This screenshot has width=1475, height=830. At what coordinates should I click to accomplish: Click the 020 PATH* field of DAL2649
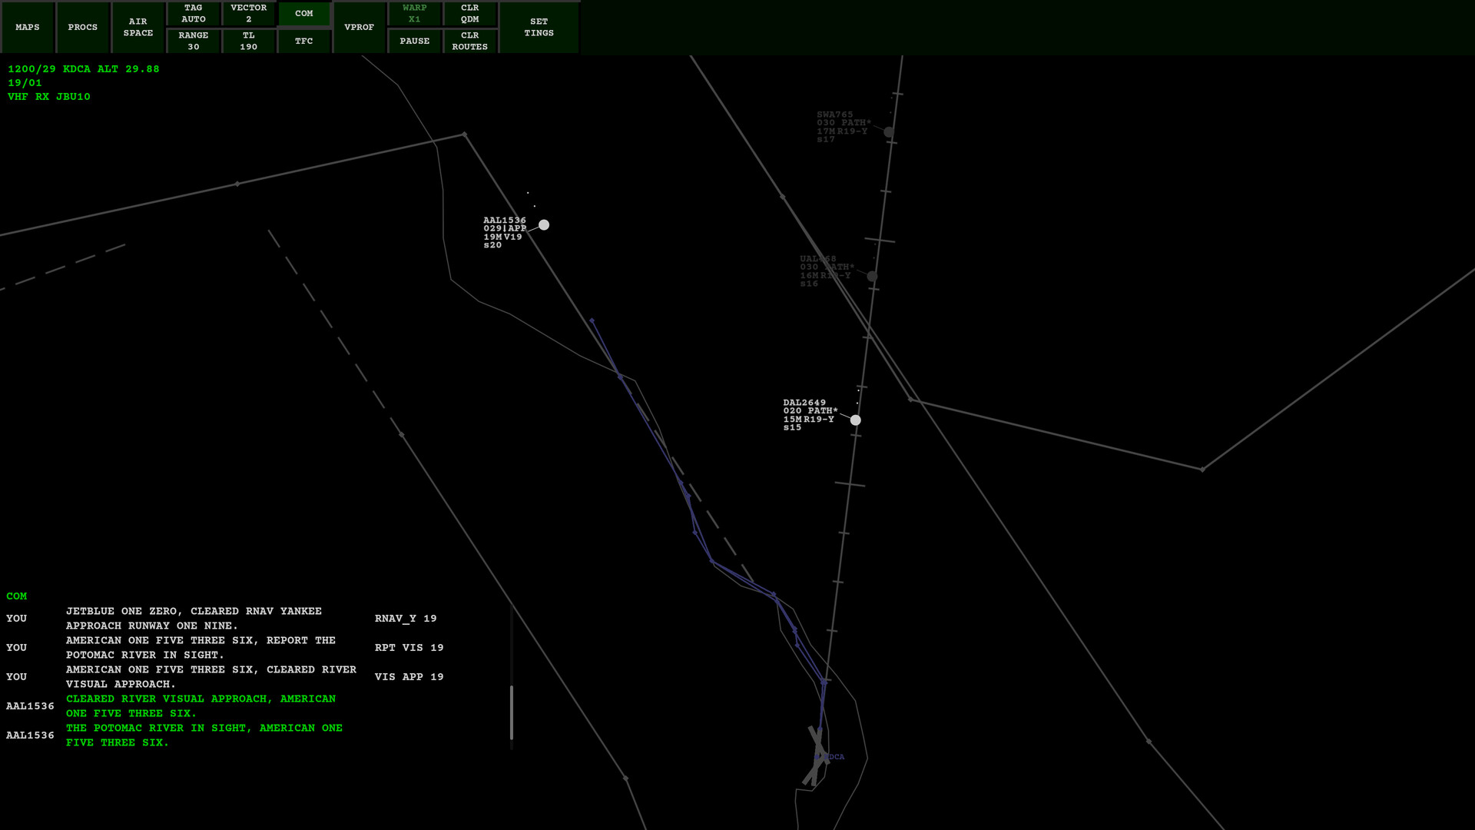810,411
